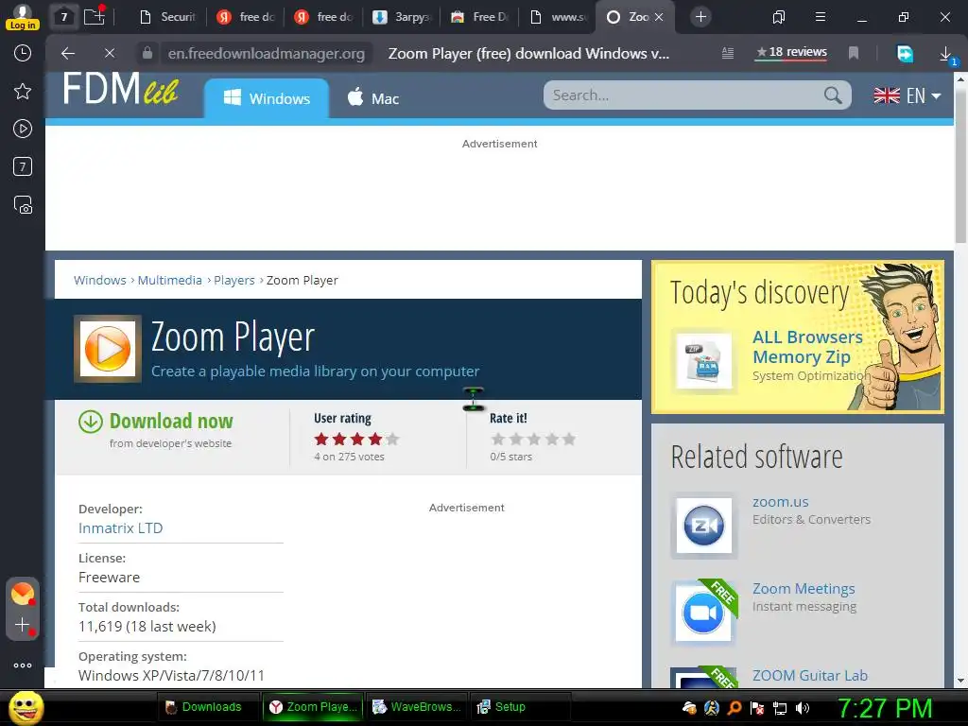Click the Download now link
Image resolution: width=968 pixels, height=726 pixels.
pos(171,421)
